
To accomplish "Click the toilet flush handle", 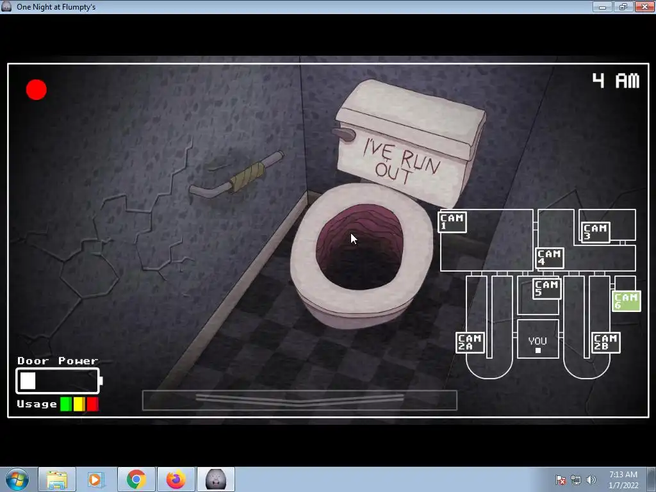I will pos(344,135).
